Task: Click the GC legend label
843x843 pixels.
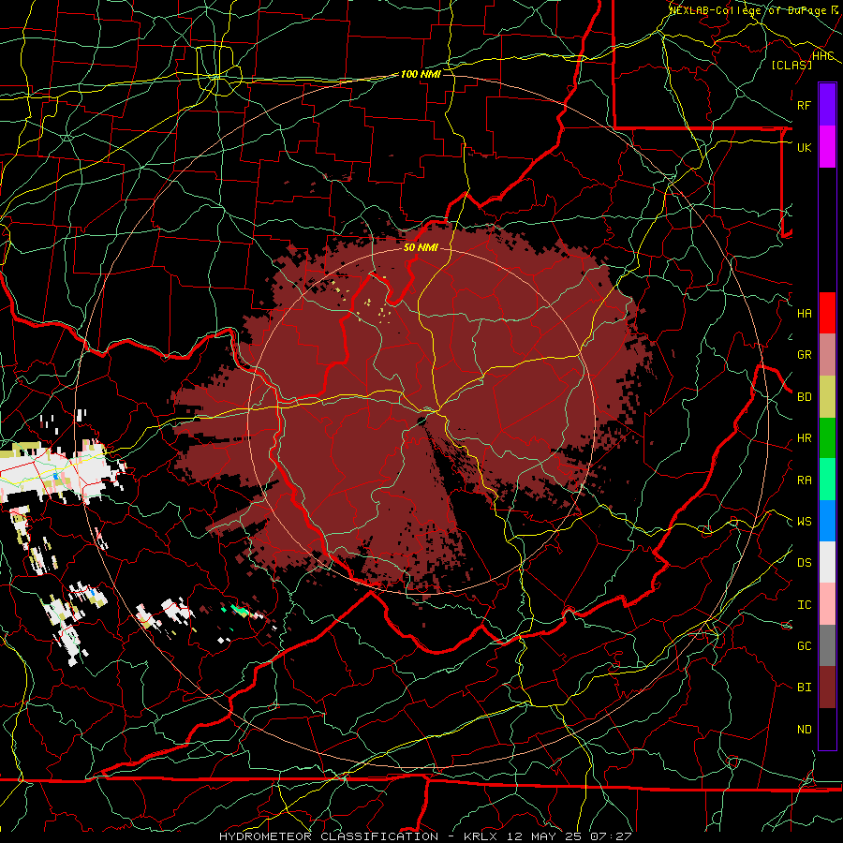Action: [804, 646]
